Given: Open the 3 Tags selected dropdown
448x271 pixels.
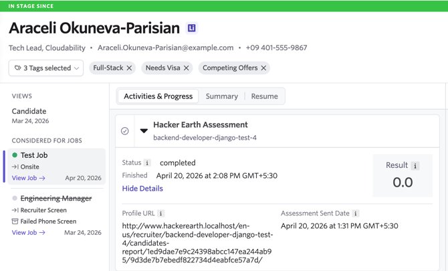Looking at the screenshot, I should (46, 68).
